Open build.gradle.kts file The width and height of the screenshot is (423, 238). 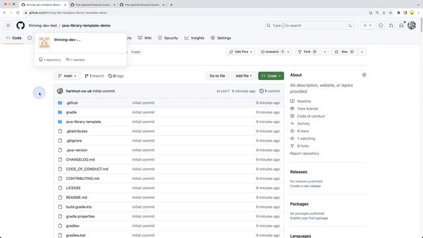pyautogui.click(x=79, y=207)
